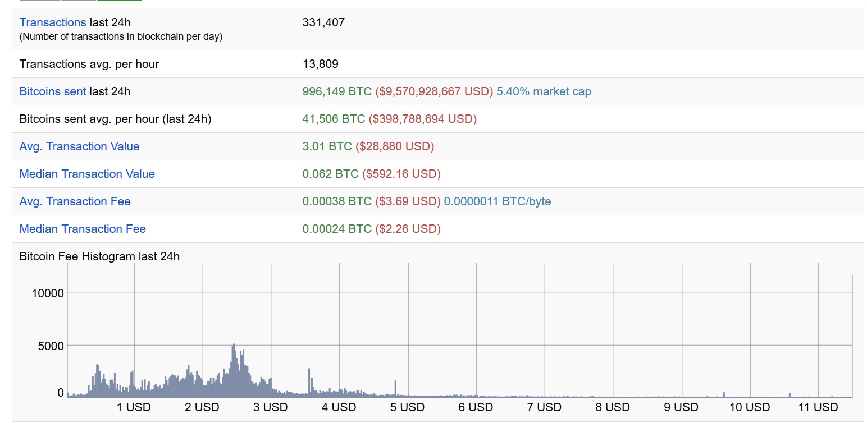This screenshot has height=423, width=867.
Task: Click the 3.01 BTC value
Action: [327, 146]
